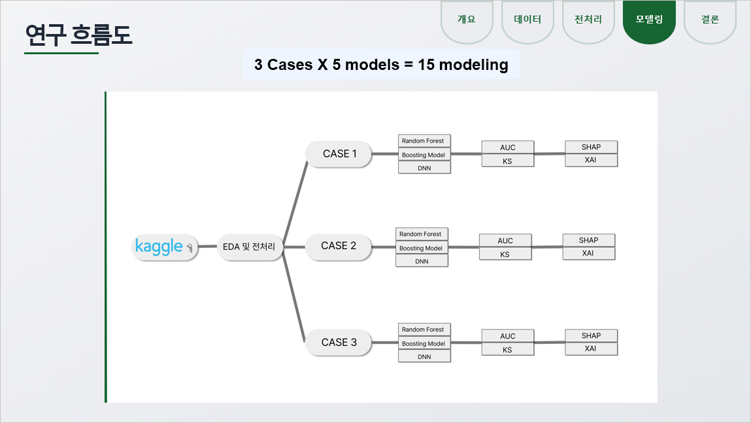Screen dimensions: 751x423
Task: Click DNN box in CASE 3 row
Action: [424, 357]
